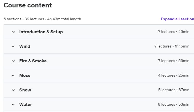Click the Moss section title

tap(25, 75)
